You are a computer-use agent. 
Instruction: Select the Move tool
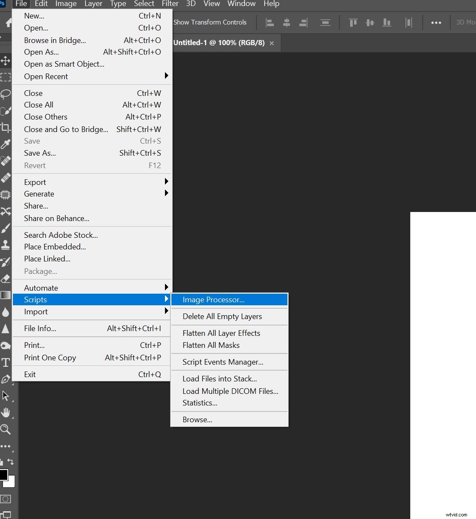[x=6, y=61]
